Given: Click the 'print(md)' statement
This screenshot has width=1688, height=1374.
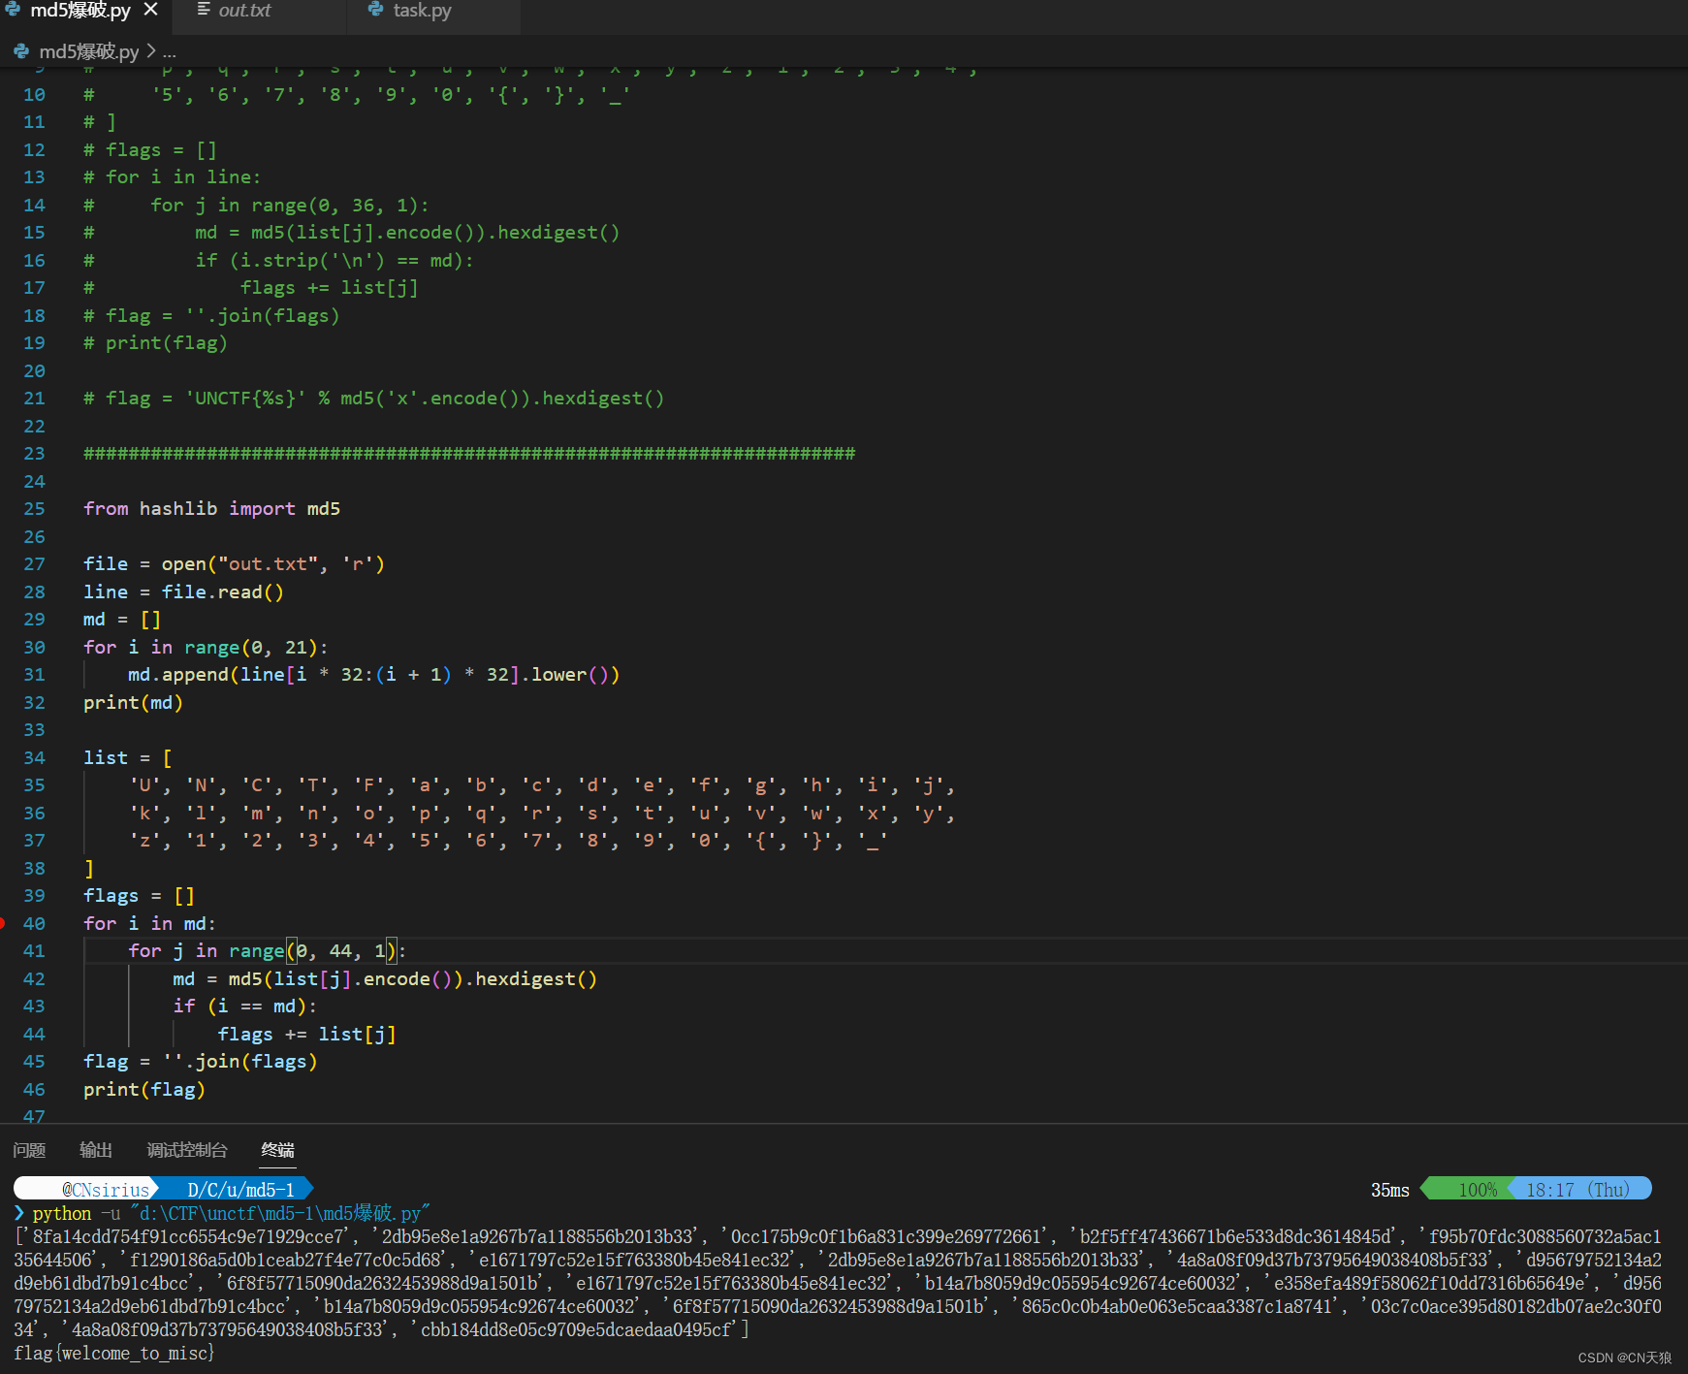Looking at the screenshot, I should [133, 703].
